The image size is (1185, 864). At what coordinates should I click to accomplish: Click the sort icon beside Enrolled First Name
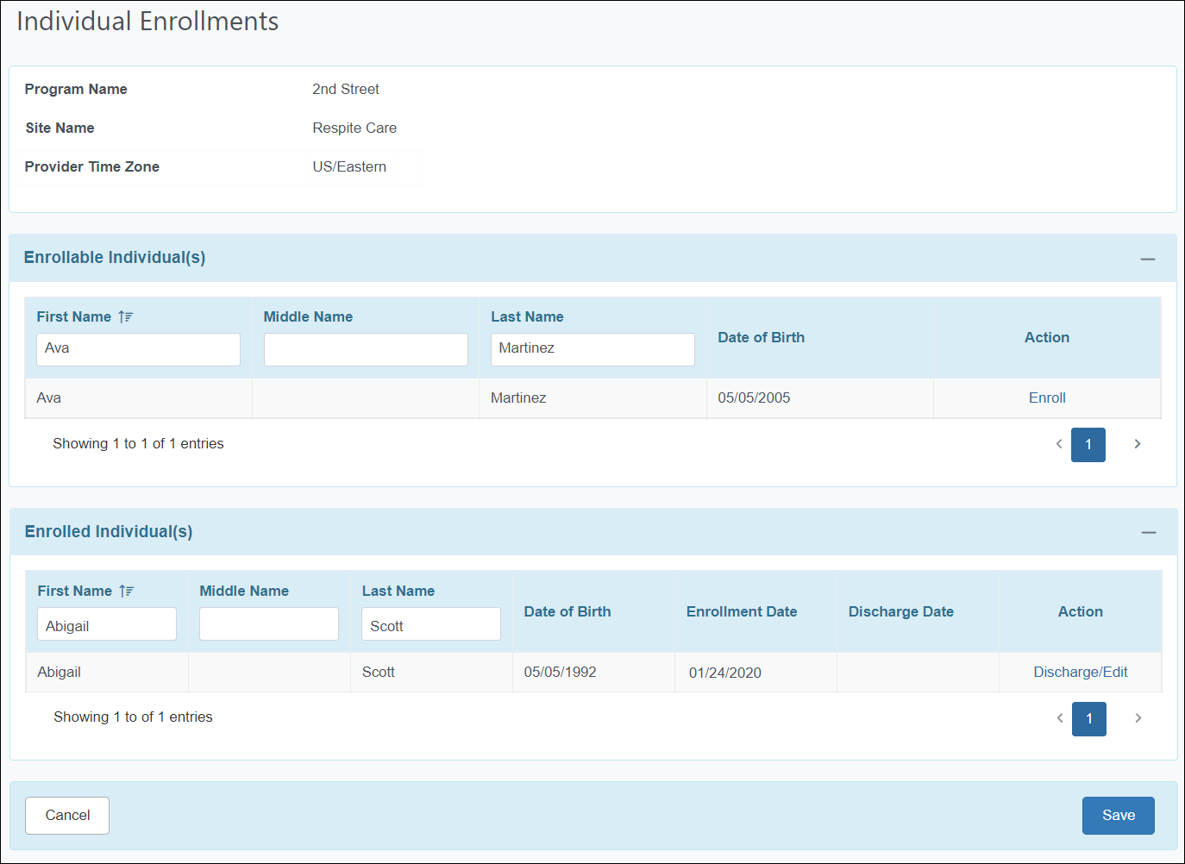[125, 591]
